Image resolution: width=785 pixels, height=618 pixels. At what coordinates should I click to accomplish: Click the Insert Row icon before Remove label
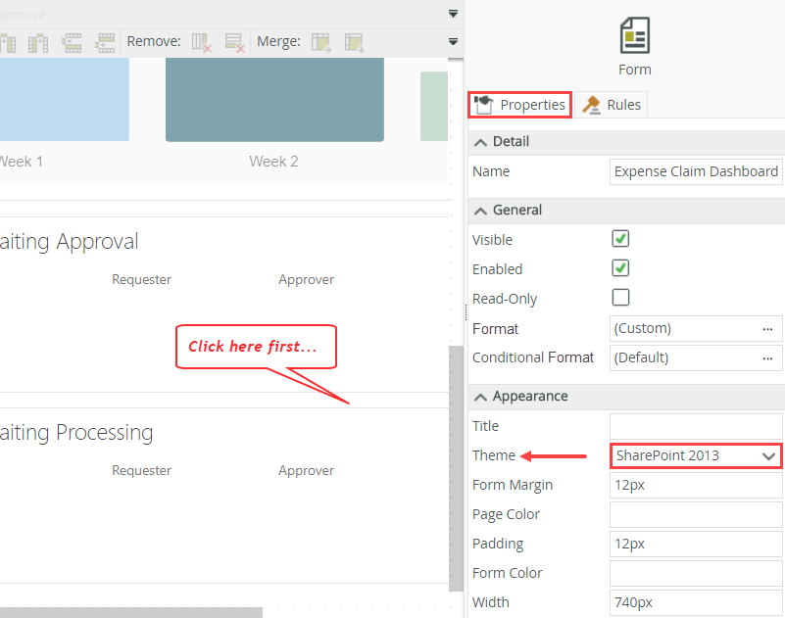(x=104, y=42)
